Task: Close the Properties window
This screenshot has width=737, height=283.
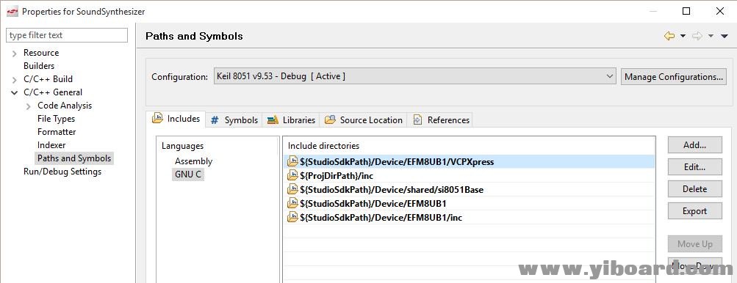Action: (x=719, y=11)
